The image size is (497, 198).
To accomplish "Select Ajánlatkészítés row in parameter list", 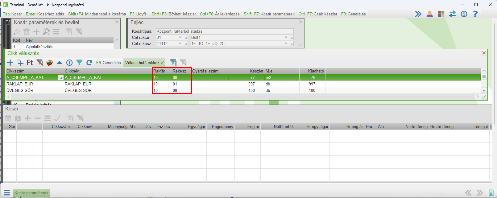I will tap(63, 47).
